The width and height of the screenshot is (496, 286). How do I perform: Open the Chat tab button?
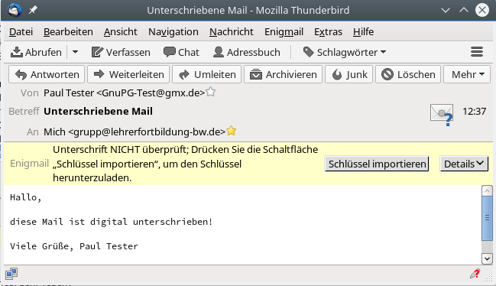(181, 52)
